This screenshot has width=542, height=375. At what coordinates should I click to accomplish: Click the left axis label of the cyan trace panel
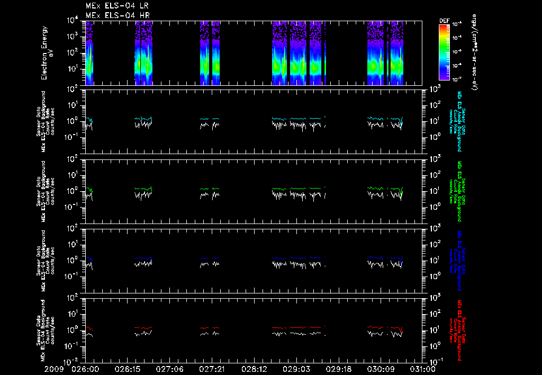[x=46, y=121]
